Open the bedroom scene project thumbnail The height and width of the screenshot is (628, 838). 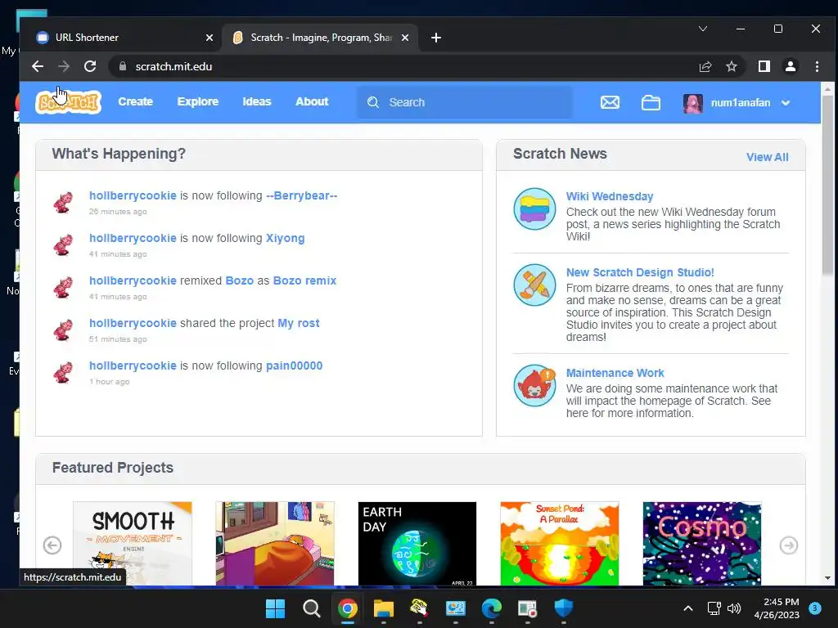(x=275, y=543)
